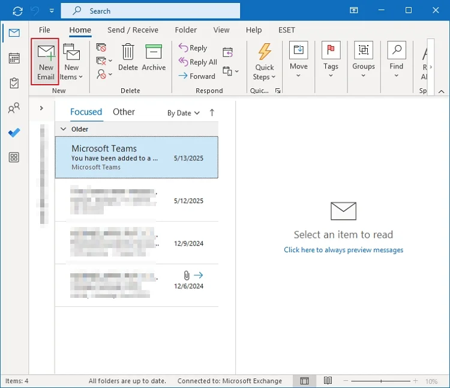Open Customize Quick Access Toolbar dropdown
This screenshot has width=450, height=388.
tap(52, 11)
